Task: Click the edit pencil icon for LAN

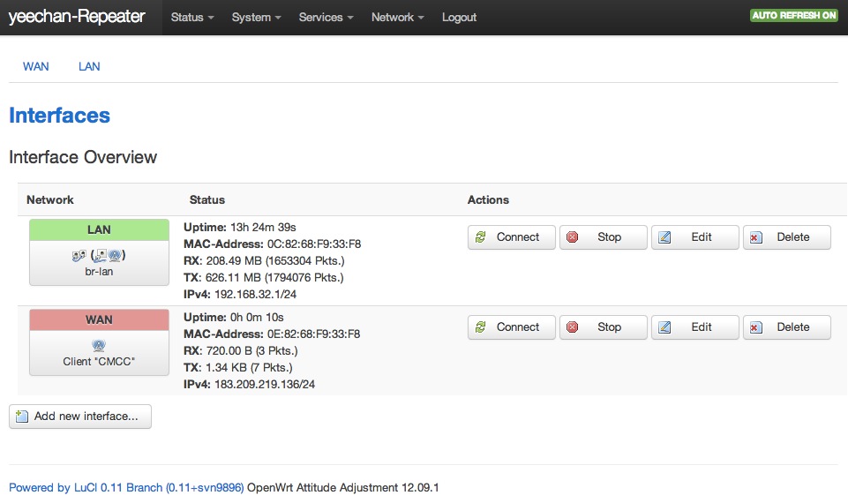Action: (664, 237)
